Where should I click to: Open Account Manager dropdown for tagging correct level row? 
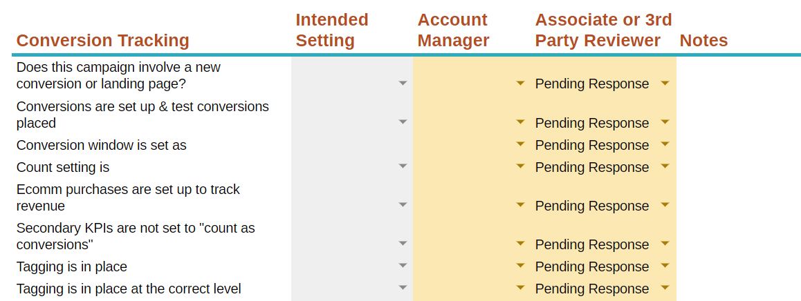pos(521,289)
